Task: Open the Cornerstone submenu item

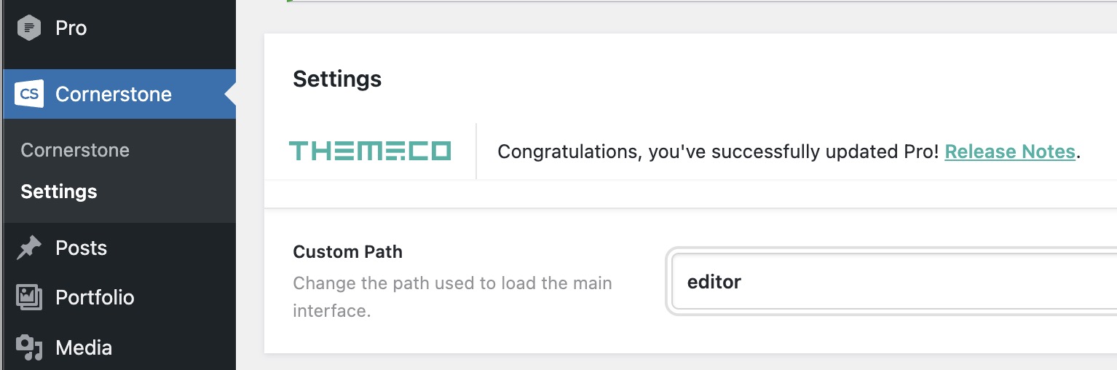Action: point(75,150)
